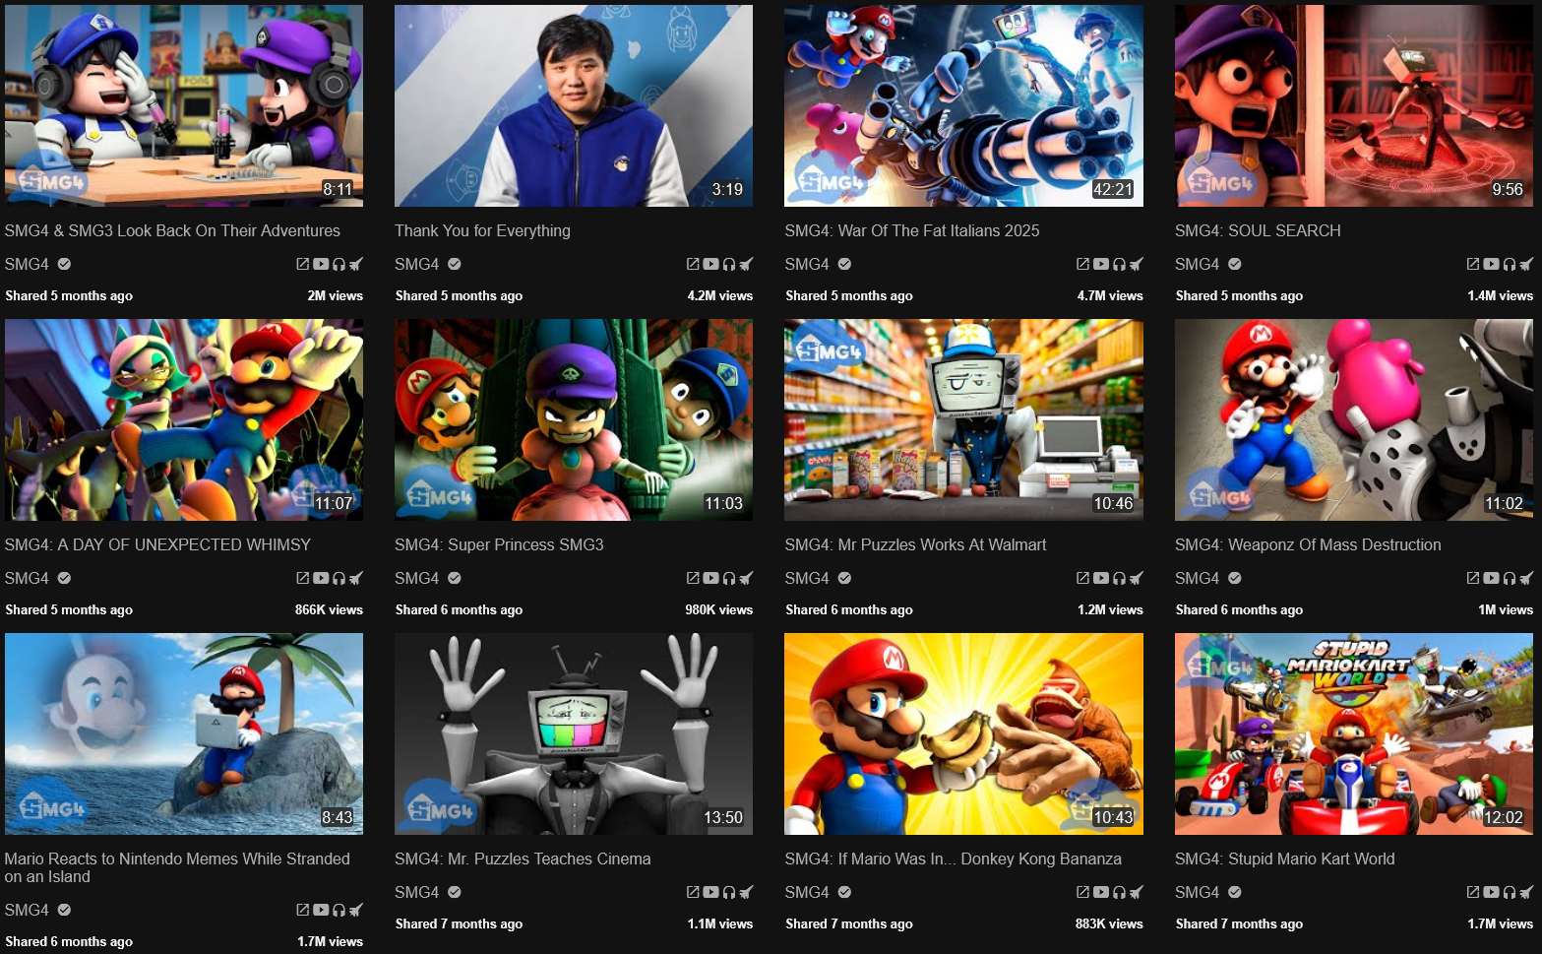Open 'SMG4: War Of The Fat Italians 2025' title
This screenshot has height=954, width=1542.
[912, 230]
